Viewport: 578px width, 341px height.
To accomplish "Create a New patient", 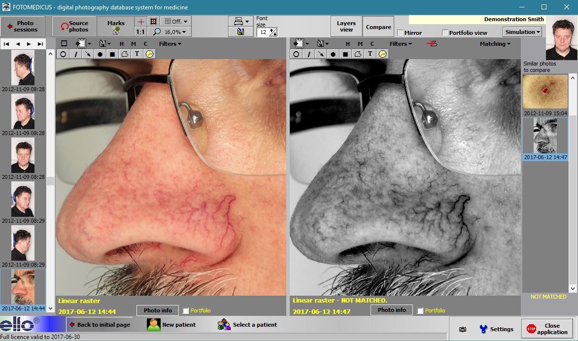I will coord(172,325).
